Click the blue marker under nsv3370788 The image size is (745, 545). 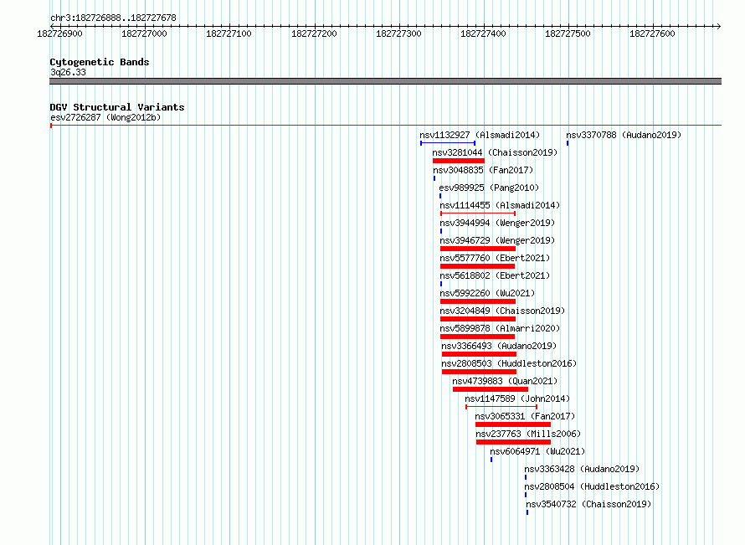click(568, 143)
